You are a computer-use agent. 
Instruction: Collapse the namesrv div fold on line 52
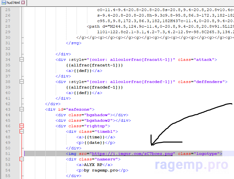tap(22, 159)
